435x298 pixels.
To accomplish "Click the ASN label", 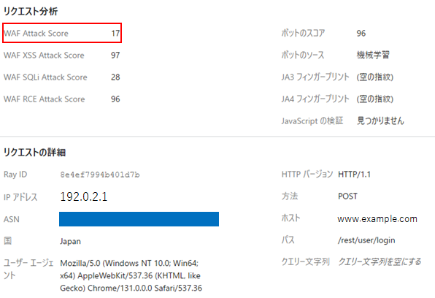I will [12, 219].
